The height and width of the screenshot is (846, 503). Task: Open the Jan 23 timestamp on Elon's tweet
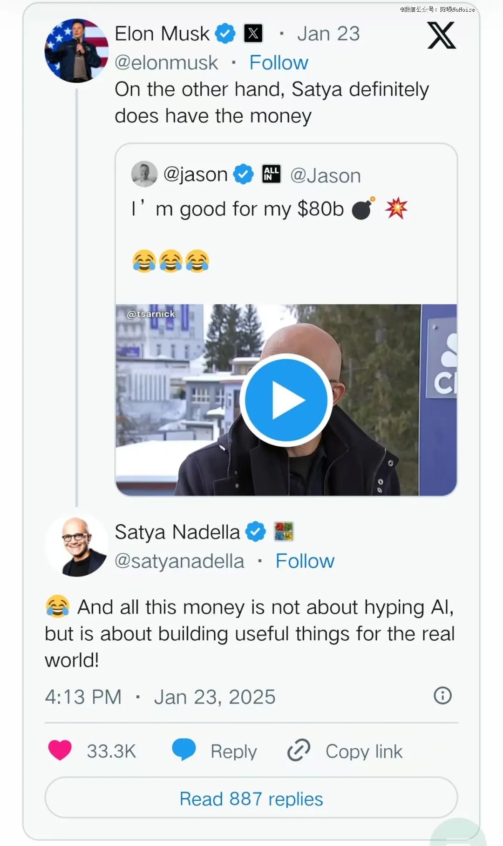[x=328, y=34]
